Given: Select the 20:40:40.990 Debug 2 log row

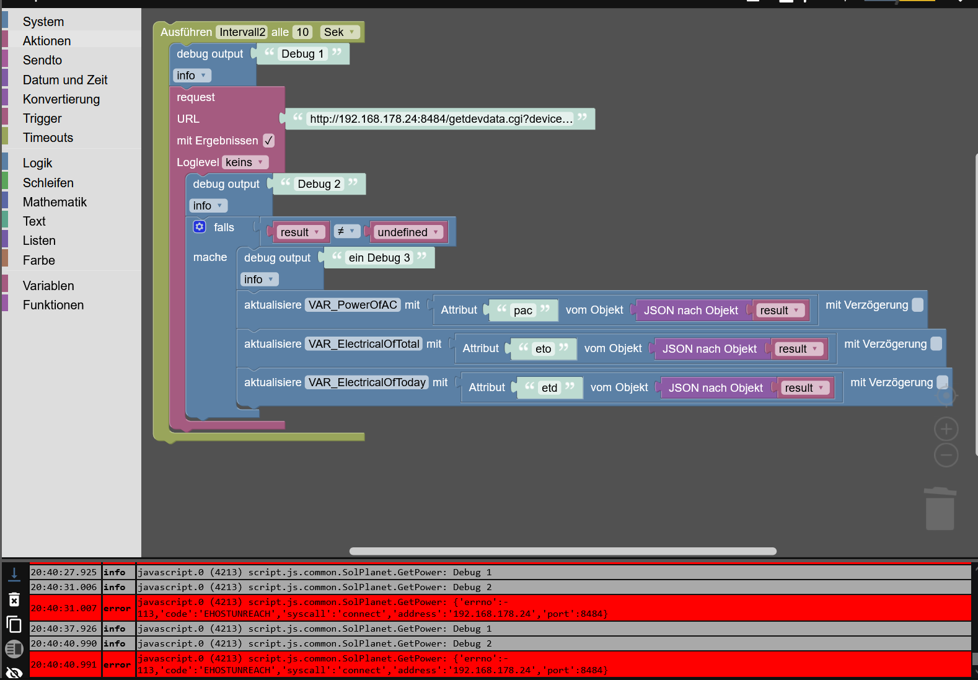Looking at the screenshot, I should (x=500, y=643).
